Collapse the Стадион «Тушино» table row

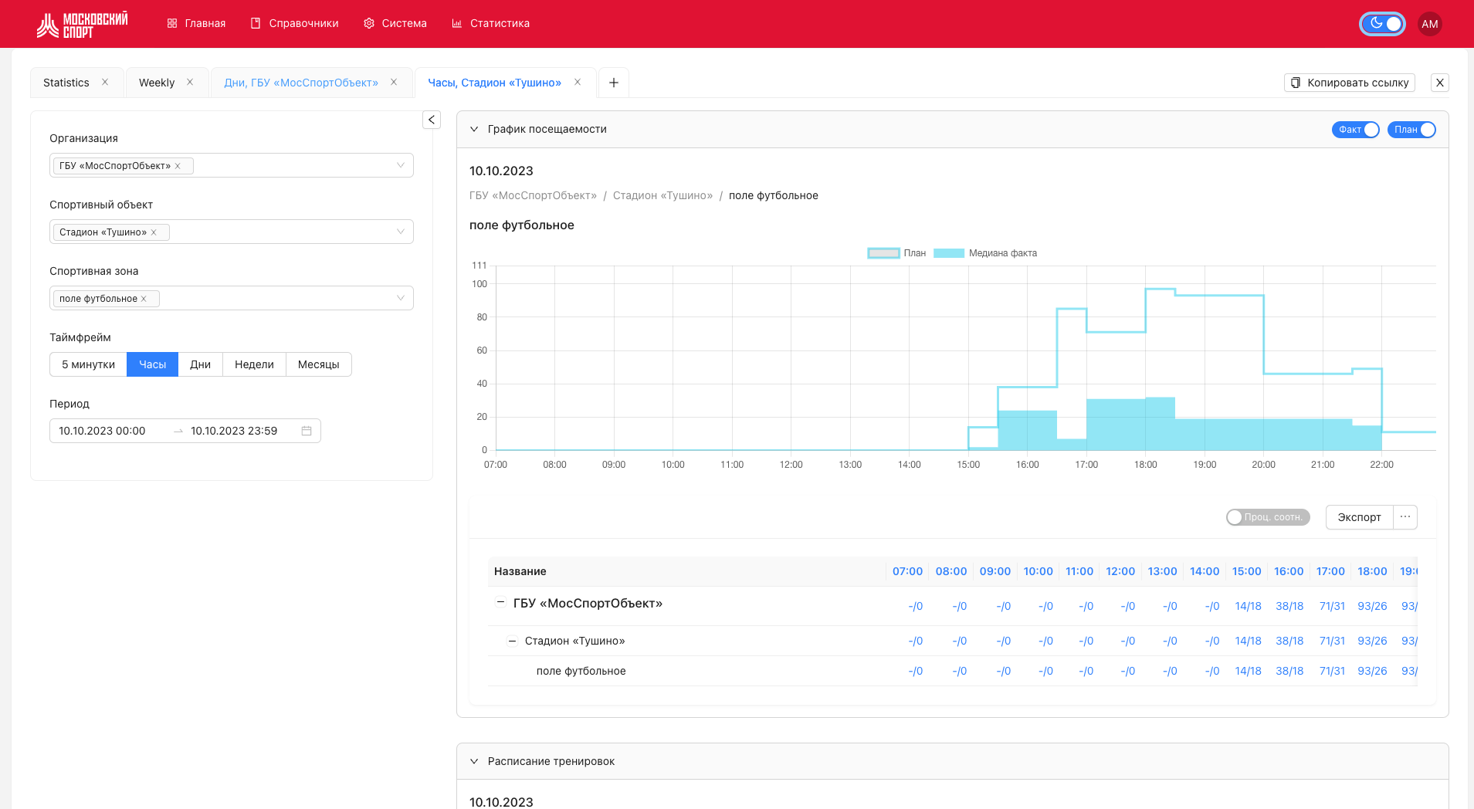coord(512,641)
